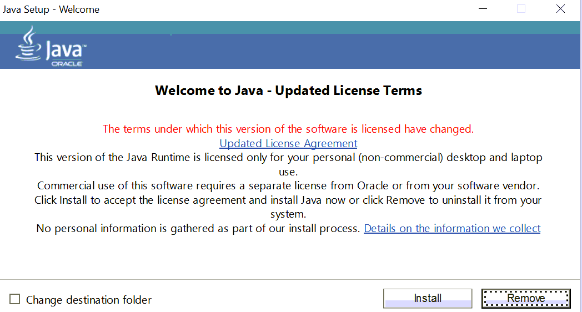This screenshot has height=312, width=582.
Task: Open the Updated License Agreement link
Action: 288,143
